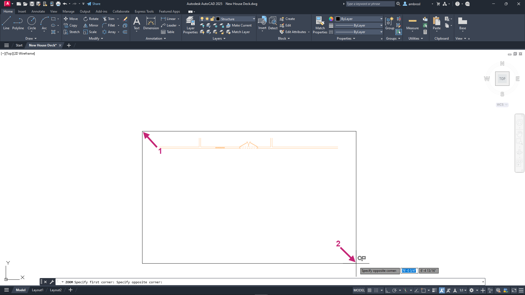The height and width of the screenshot is (295, 525).
Task: Select the Measure utility
Action: [x=412, y=23]
